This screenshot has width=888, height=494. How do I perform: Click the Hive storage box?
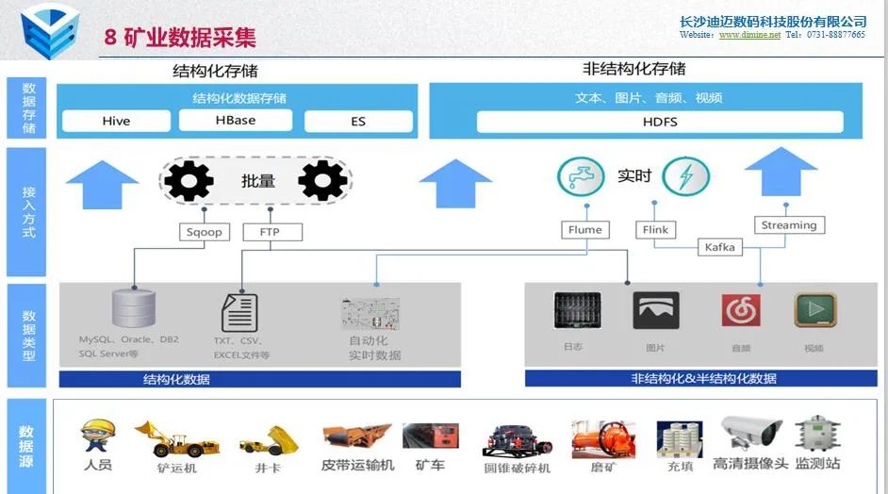116,122
